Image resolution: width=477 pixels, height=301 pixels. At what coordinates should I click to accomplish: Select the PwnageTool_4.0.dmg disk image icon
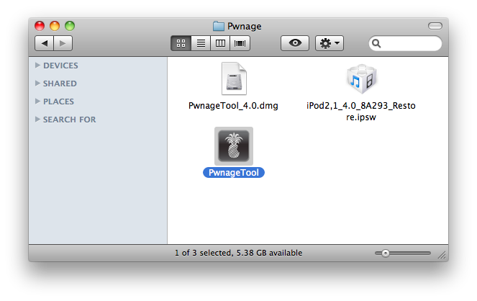point(234,78)
